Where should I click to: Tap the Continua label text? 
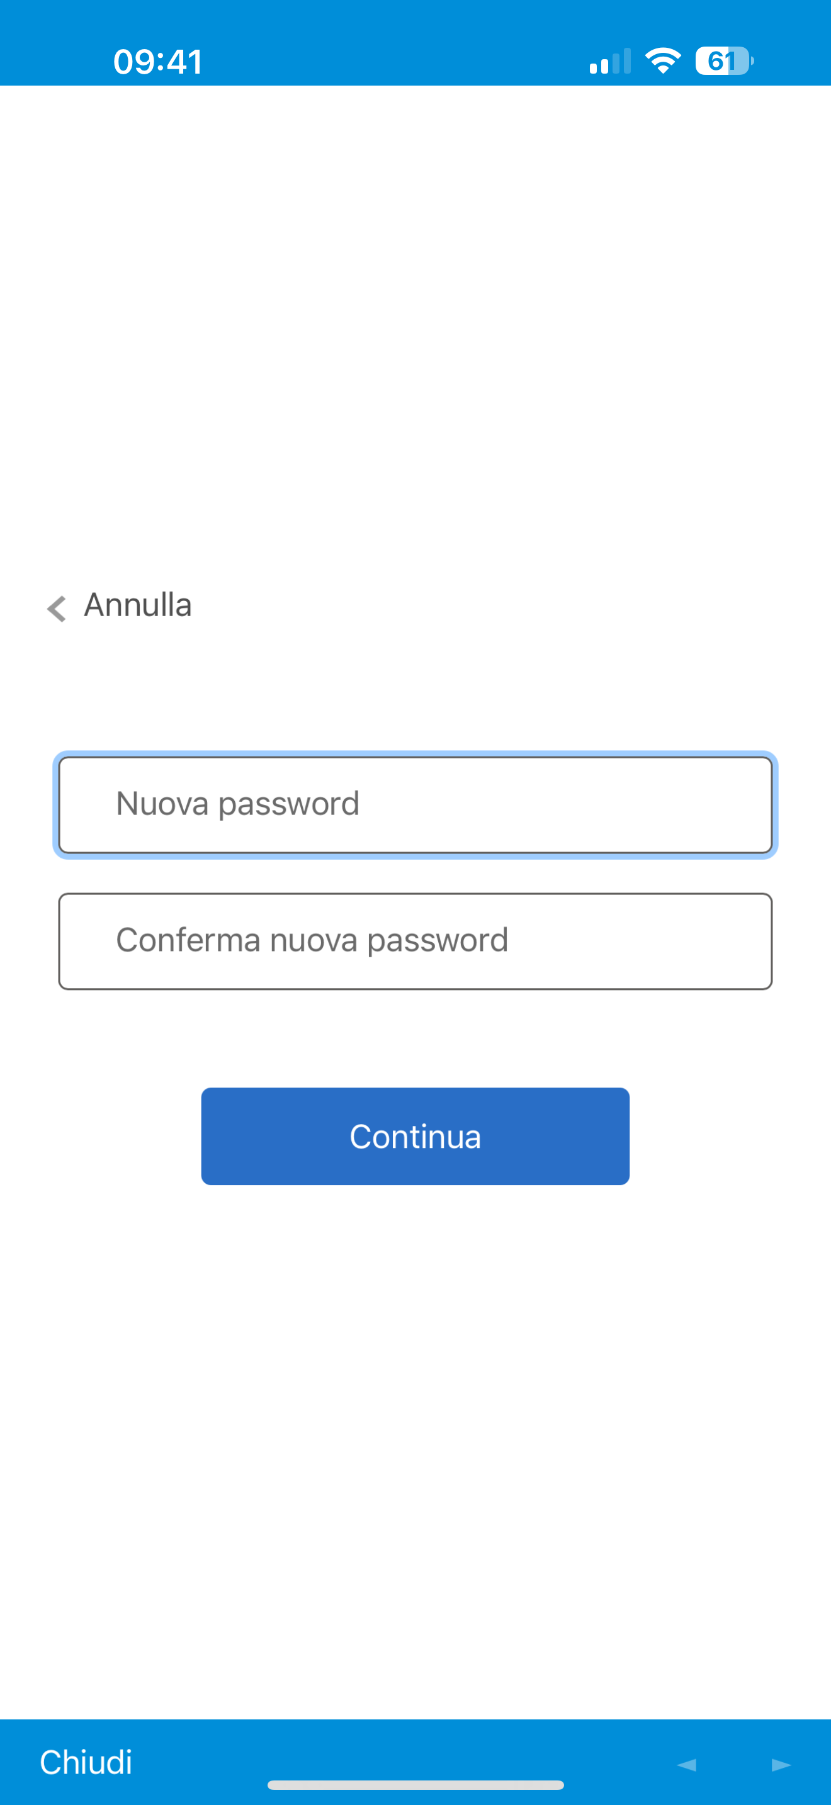(x=415, y=1137)
